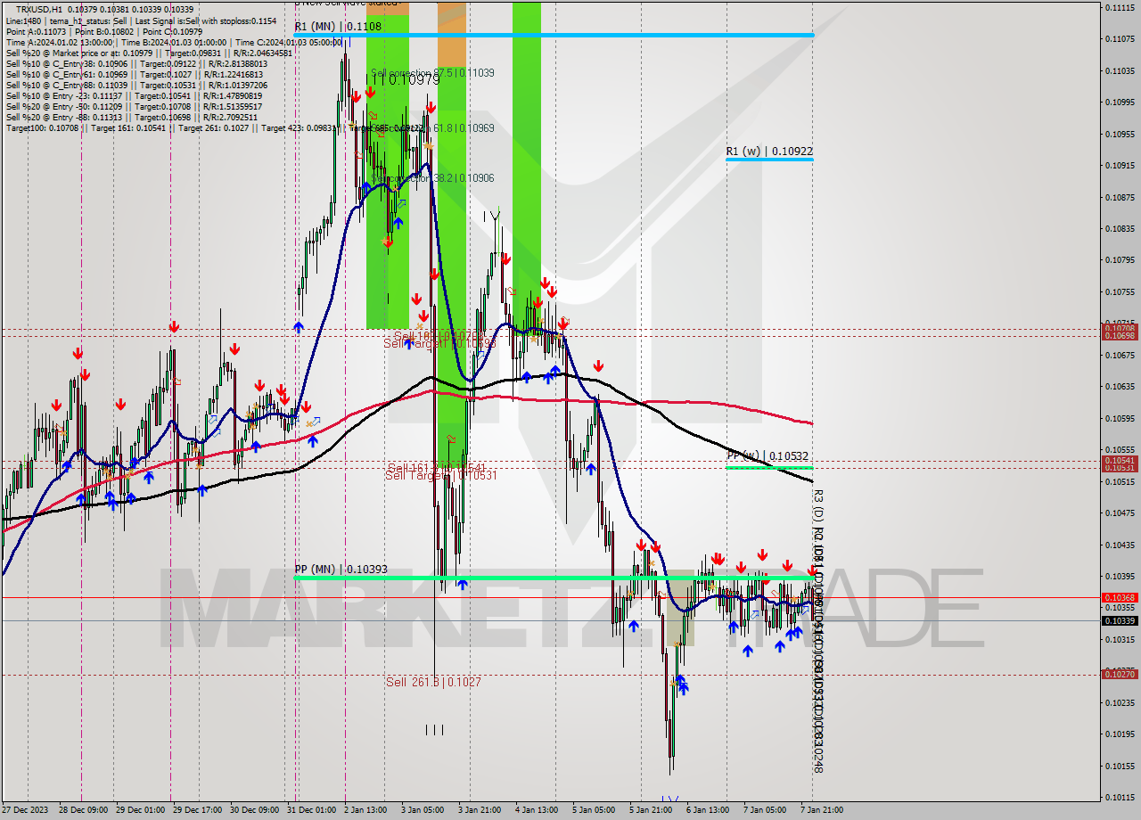Select the blue R1 (MN) resistance line

(x=554, y=35)
